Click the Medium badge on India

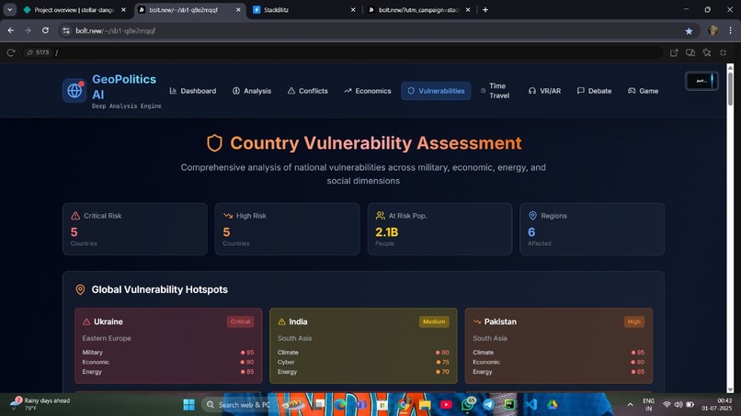pos(434,321)
